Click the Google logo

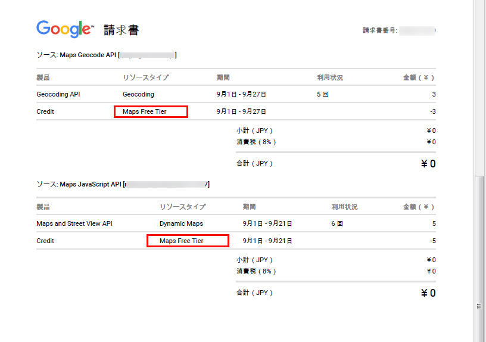coord(65,29)
